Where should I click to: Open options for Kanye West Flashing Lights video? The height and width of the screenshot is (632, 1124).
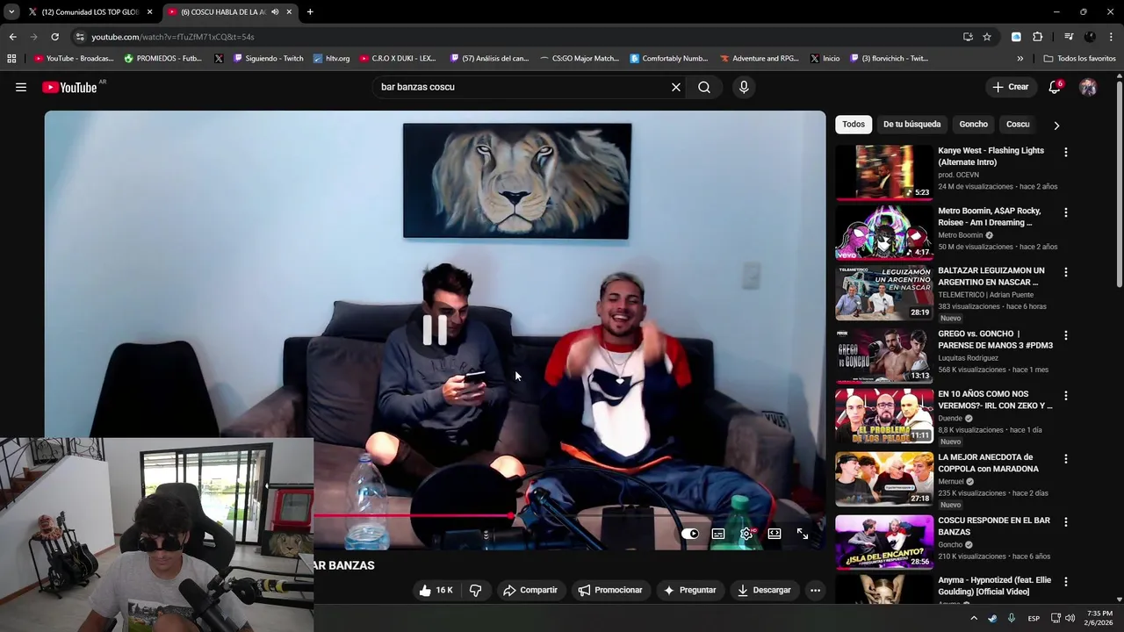(1066, 152)
